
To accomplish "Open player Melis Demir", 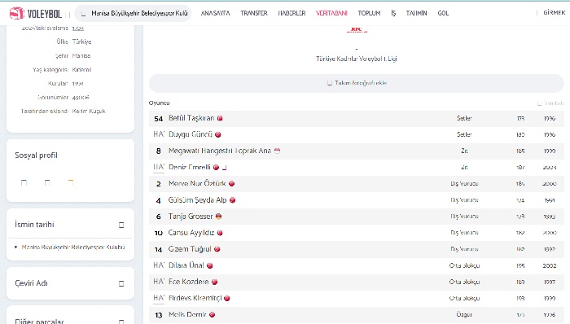I will 187,314.
